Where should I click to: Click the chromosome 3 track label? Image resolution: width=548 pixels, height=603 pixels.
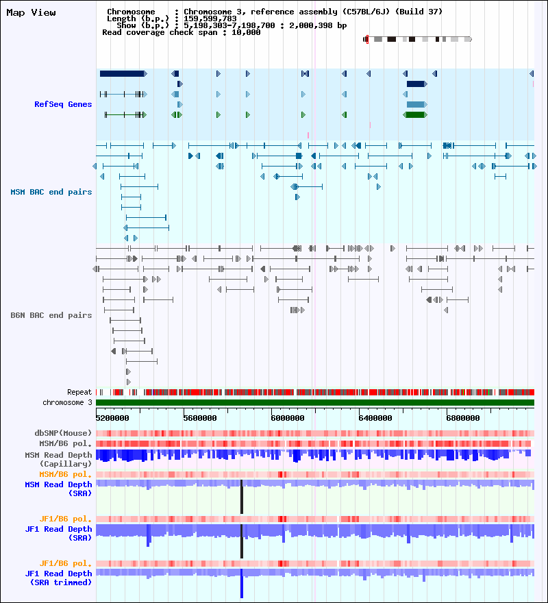67,403
